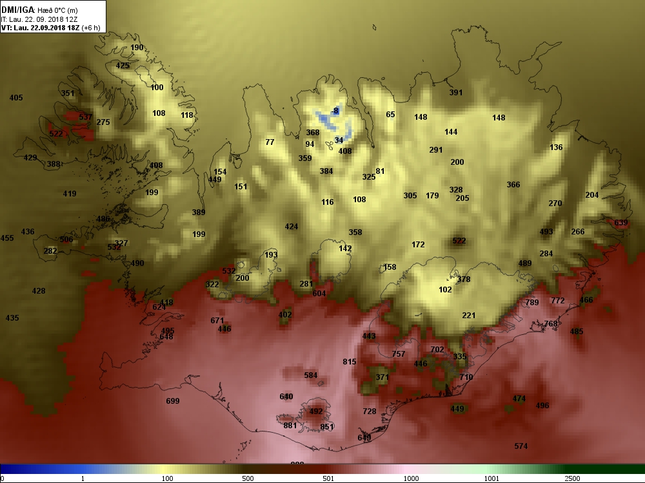Image resolution: width=645 pixels, height=483 pixels.
Task: Click the map value 77
Action: 270,142
